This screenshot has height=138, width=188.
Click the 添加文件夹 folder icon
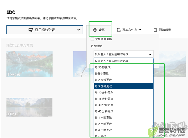[118, 30]
